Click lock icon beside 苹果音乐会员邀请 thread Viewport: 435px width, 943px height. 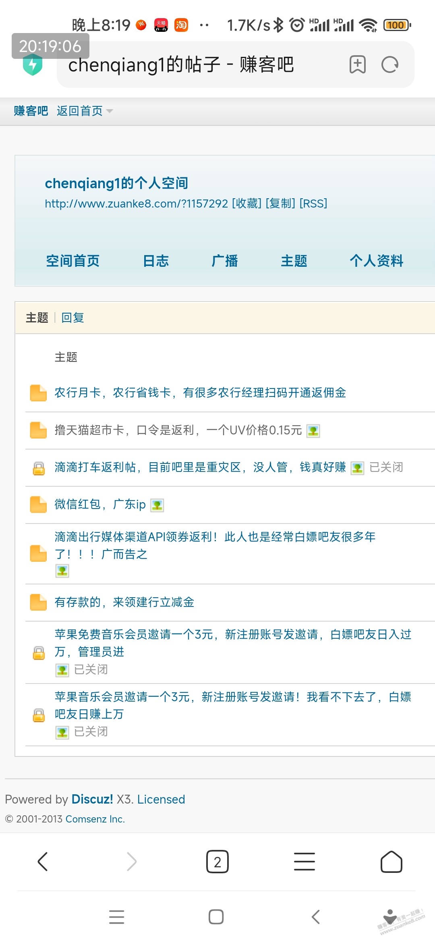tap(39, 715)
